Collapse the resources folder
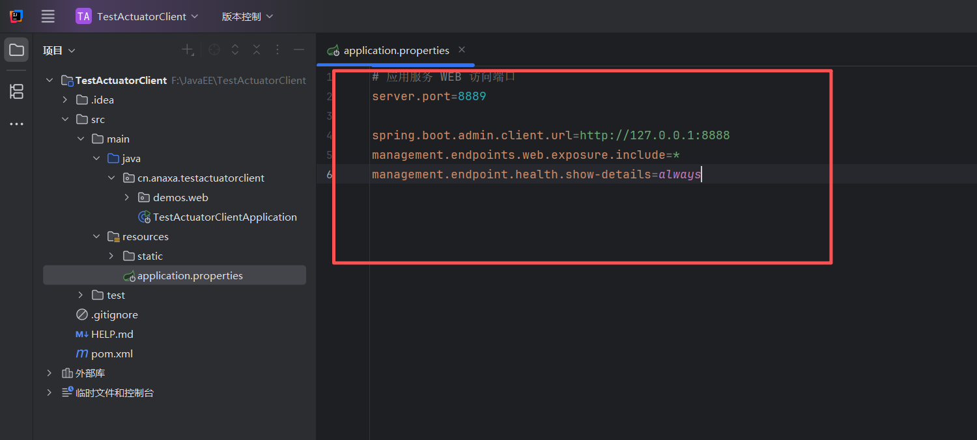 tap(96, 236)
